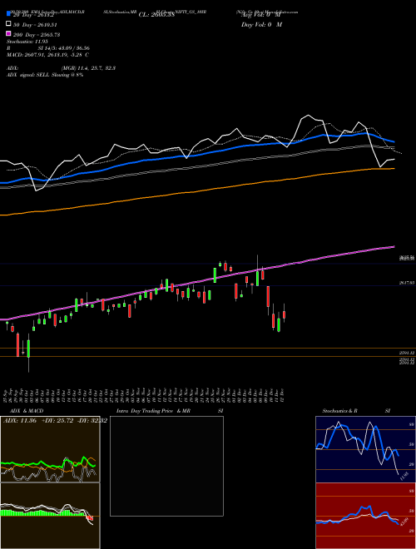Open the ADX indicator chart panel
Viewport: 416px width, 549px height.
pos(50,449)
